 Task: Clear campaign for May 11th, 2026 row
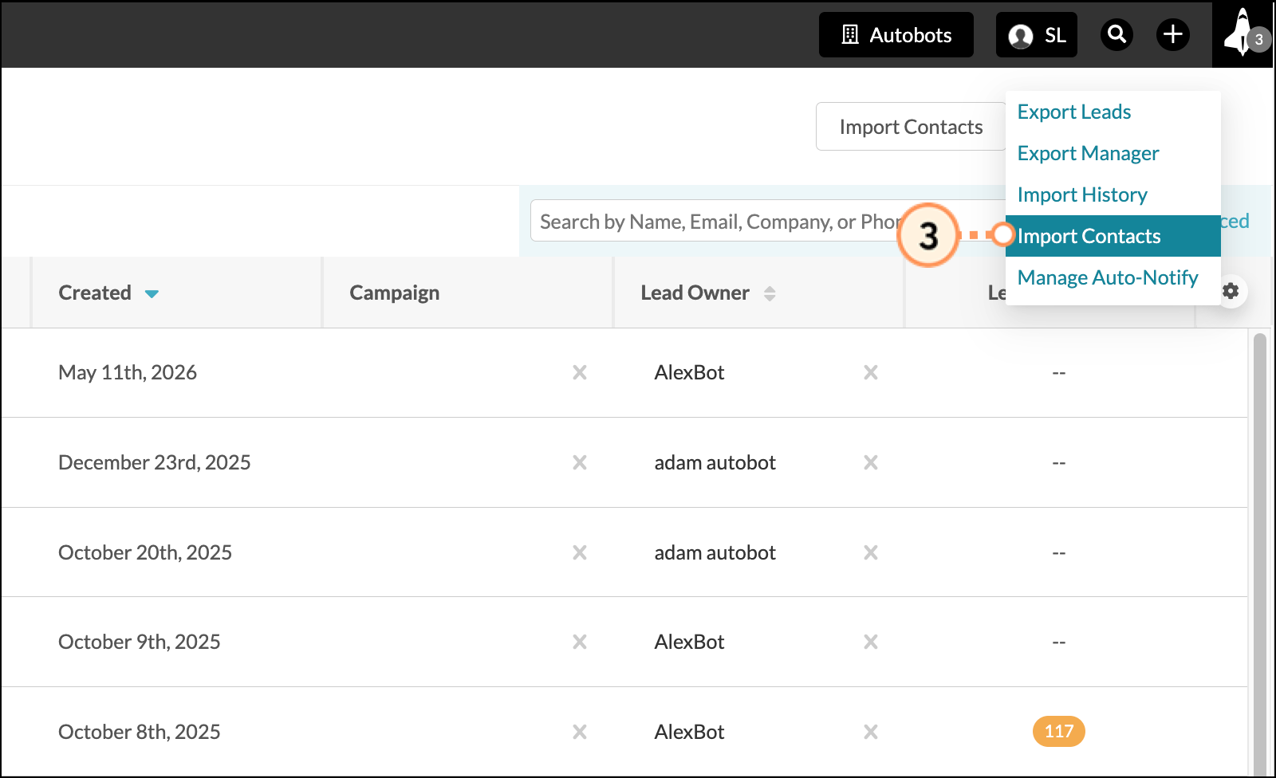click(x=580, y=372)
